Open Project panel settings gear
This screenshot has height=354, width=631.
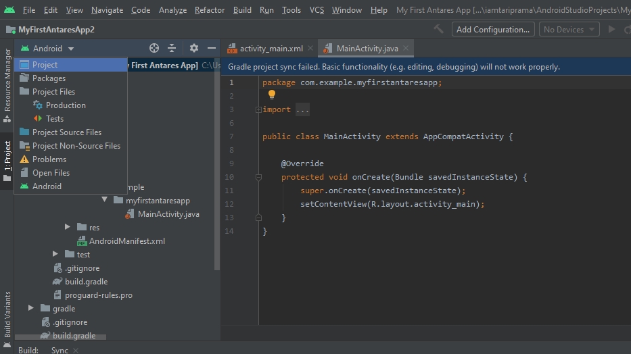tap(194, 48)
